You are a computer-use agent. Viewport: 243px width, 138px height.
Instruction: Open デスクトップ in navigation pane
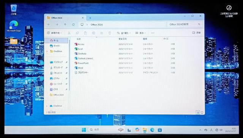57,62
